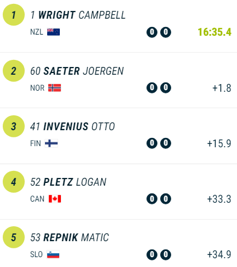This screenshot has width=237, height=267.
Task: Select rank 2 position badge
Action: point(14,71)
